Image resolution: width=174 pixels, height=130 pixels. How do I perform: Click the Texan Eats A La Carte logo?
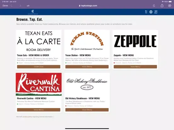[x=39, y=41]
